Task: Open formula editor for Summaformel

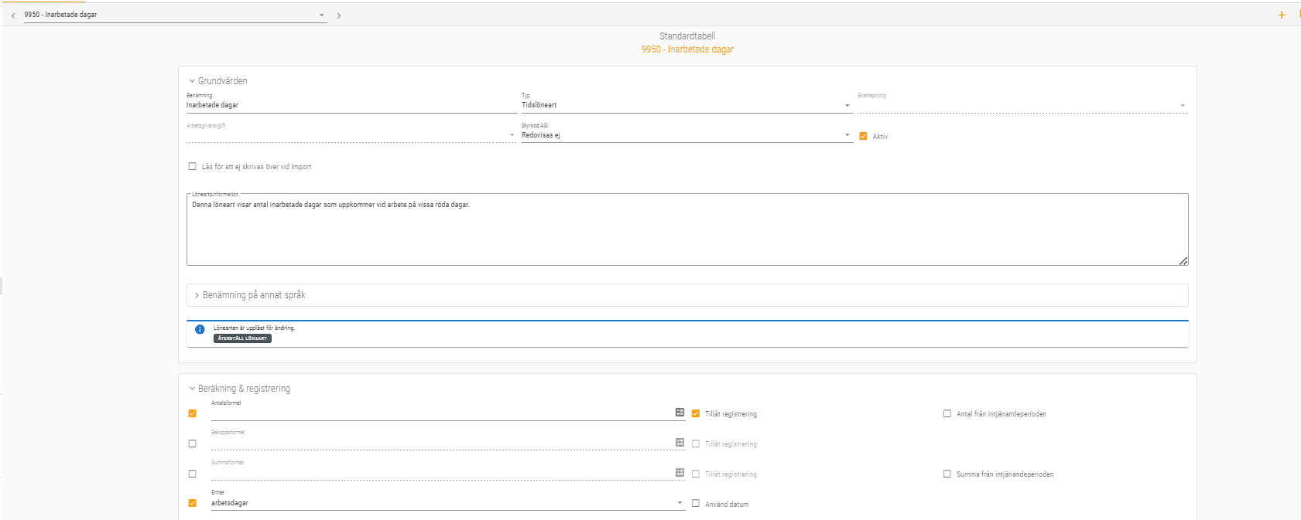Action: click(x=680, y=473)
